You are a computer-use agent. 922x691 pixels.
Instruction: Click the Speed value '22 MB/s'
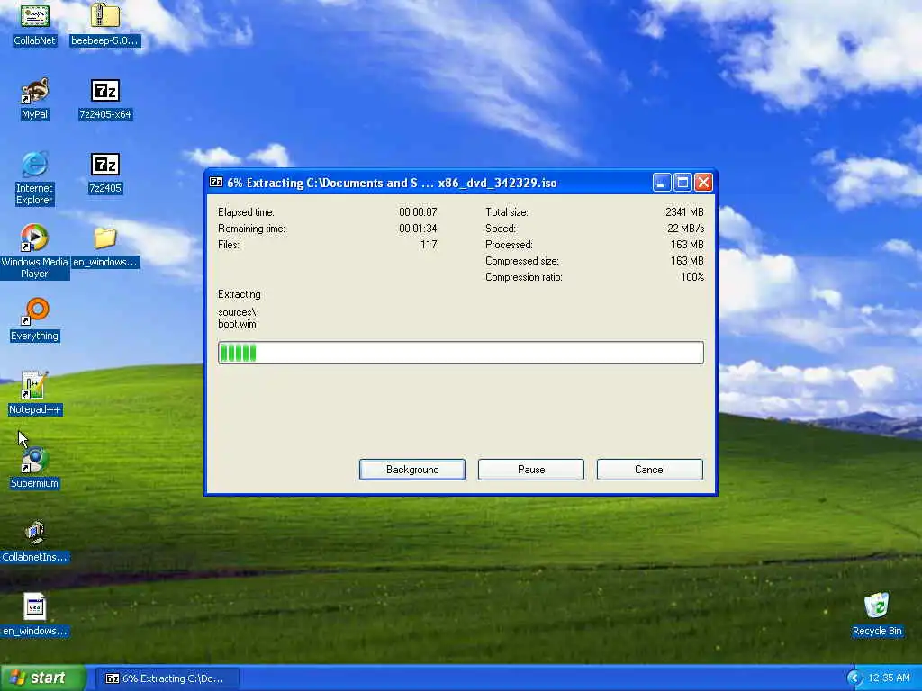[x=685, y=228]
